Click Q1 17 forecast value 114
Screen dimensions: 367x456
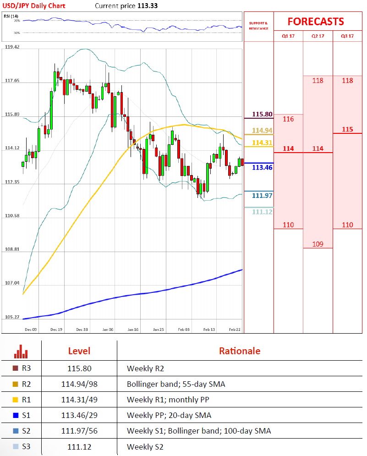click(288, 148)
